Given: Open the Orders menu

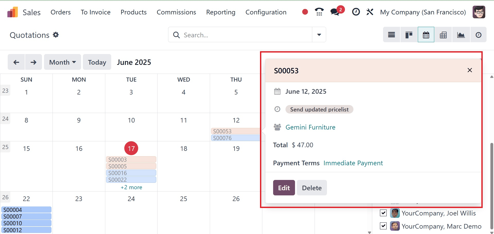Looking at the screenshot, I should (61, 12).
